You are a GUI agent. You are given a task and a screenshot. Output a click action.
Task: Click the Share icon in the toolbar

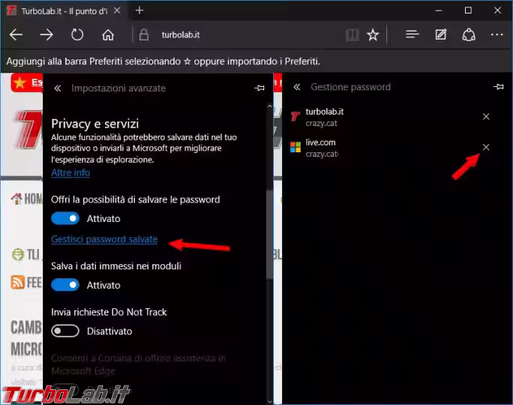(x=469, y=34)
